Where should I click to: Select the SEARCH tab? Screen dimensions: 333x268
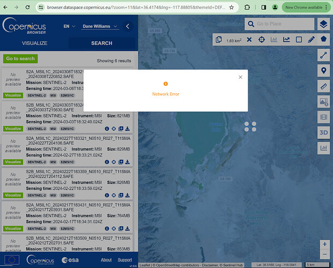(101, 43)
